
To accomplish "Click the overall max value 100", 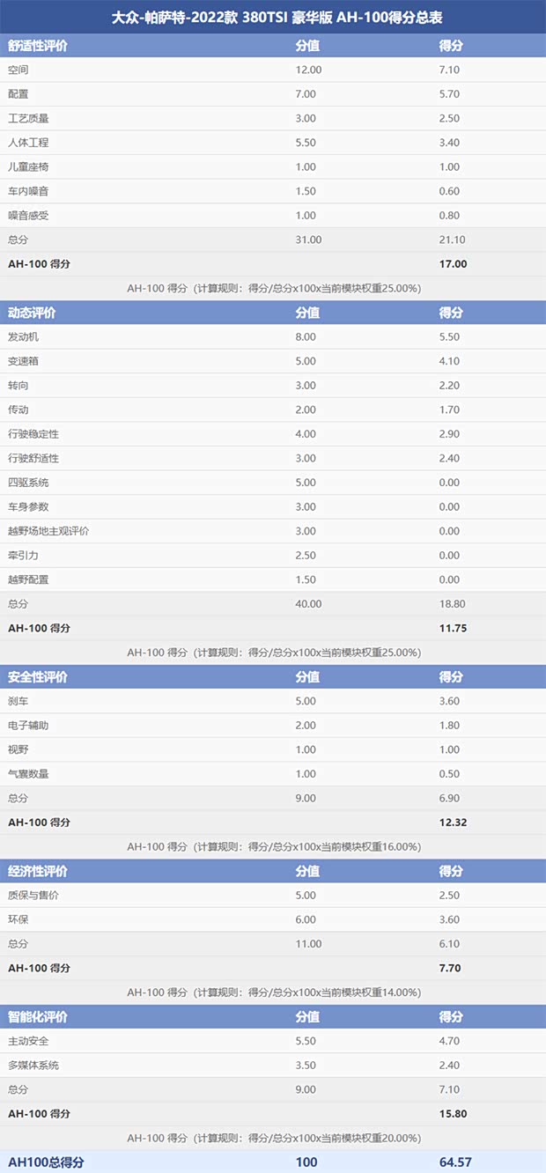I will pyautogui.click(x=306, y=1162).
